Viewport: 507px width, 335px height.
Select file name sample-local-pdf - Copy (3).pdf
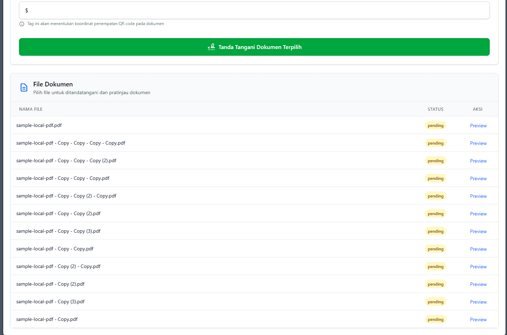click(50, 301)
